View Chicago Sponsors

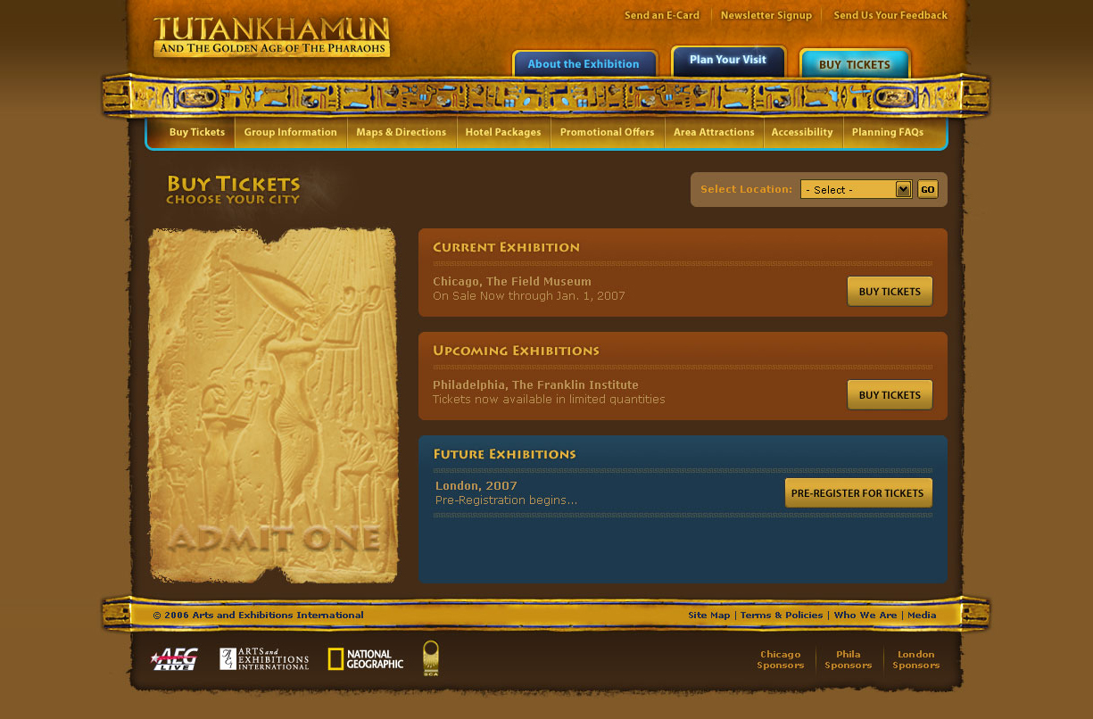[781, 660]
